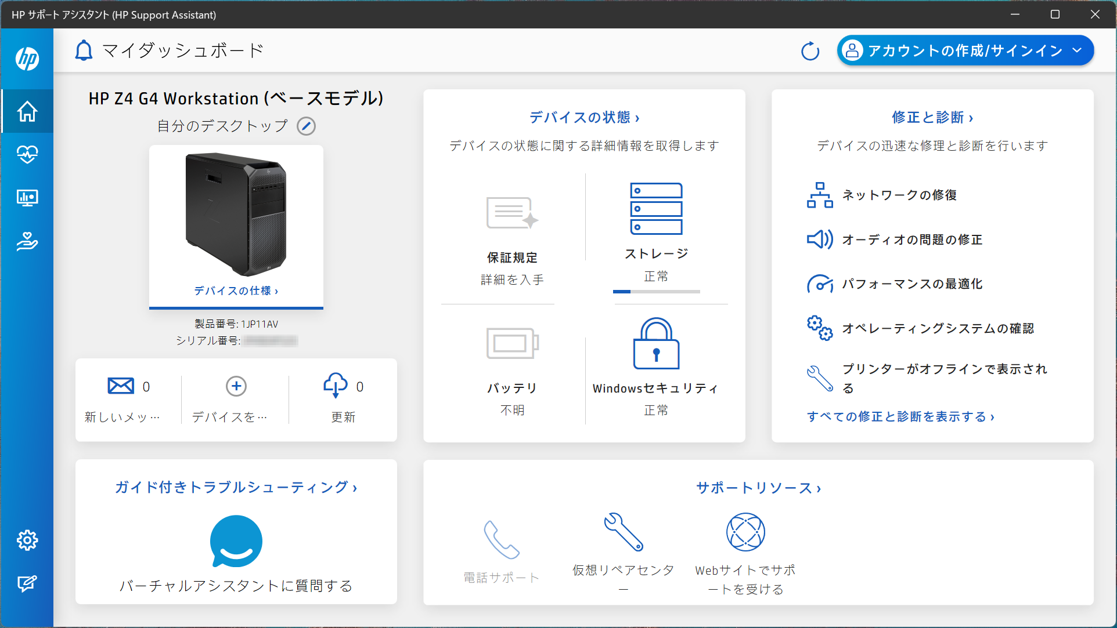Select オーディオの問題の修正 text
This screenshot has width=1117, height=628.
tap(912, 239)
